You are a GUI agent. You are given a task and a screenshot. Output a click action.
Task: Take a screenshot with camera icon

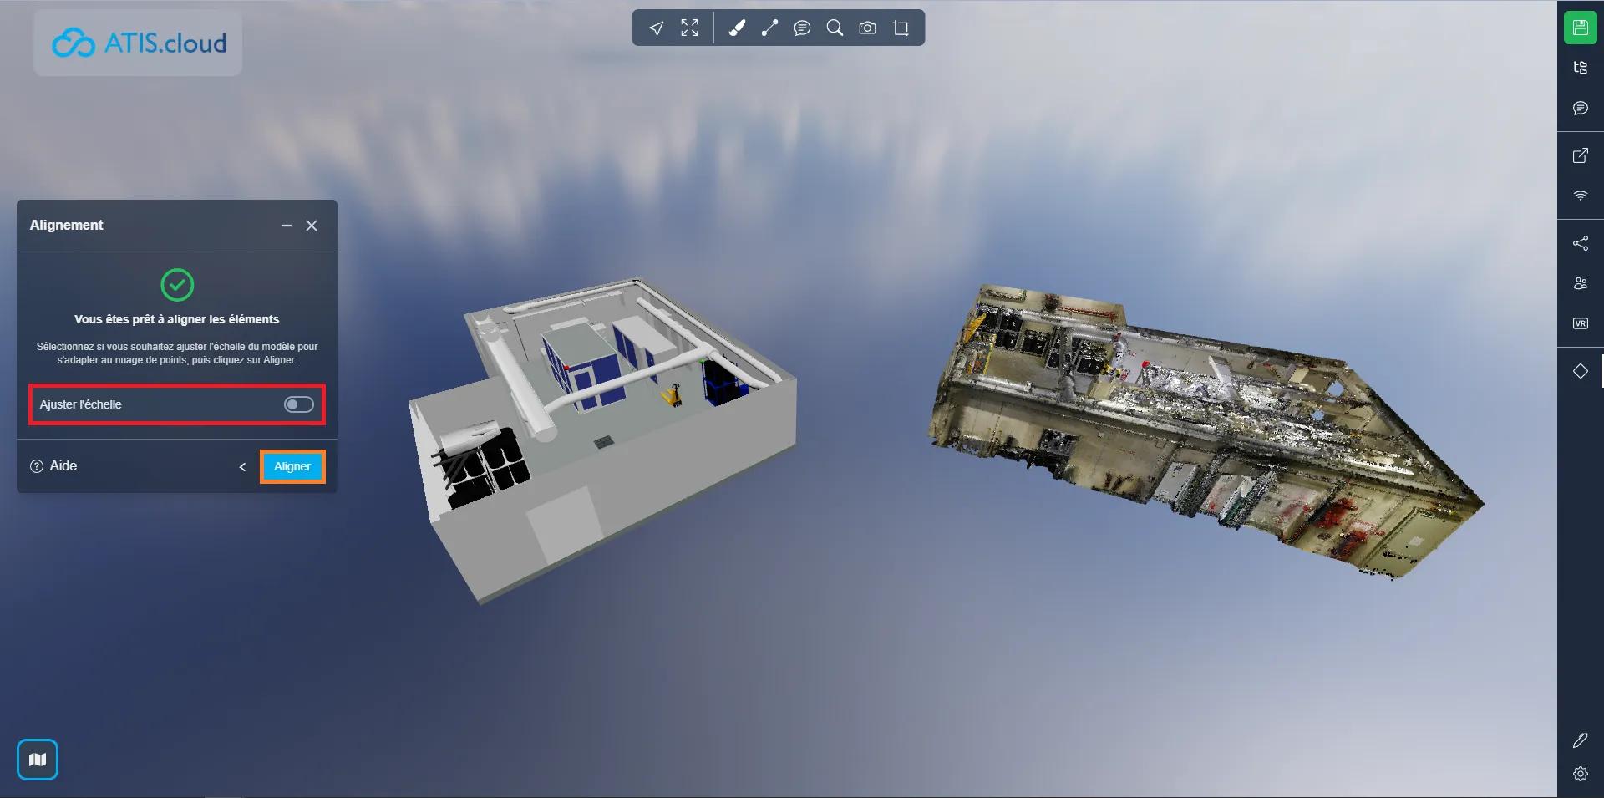click(x=868, y=28)
